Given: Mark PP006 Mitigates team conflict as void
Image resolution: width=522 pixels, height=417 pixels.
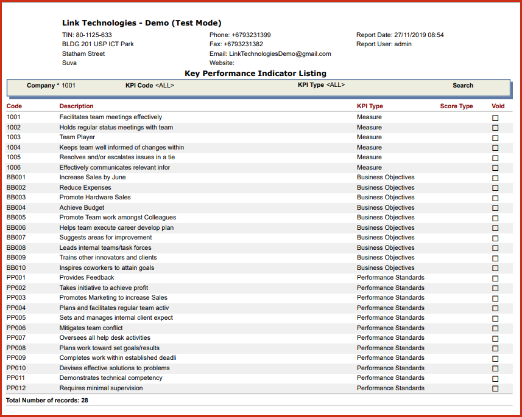Looking at the screenshot, I should [x=495, y=328].
